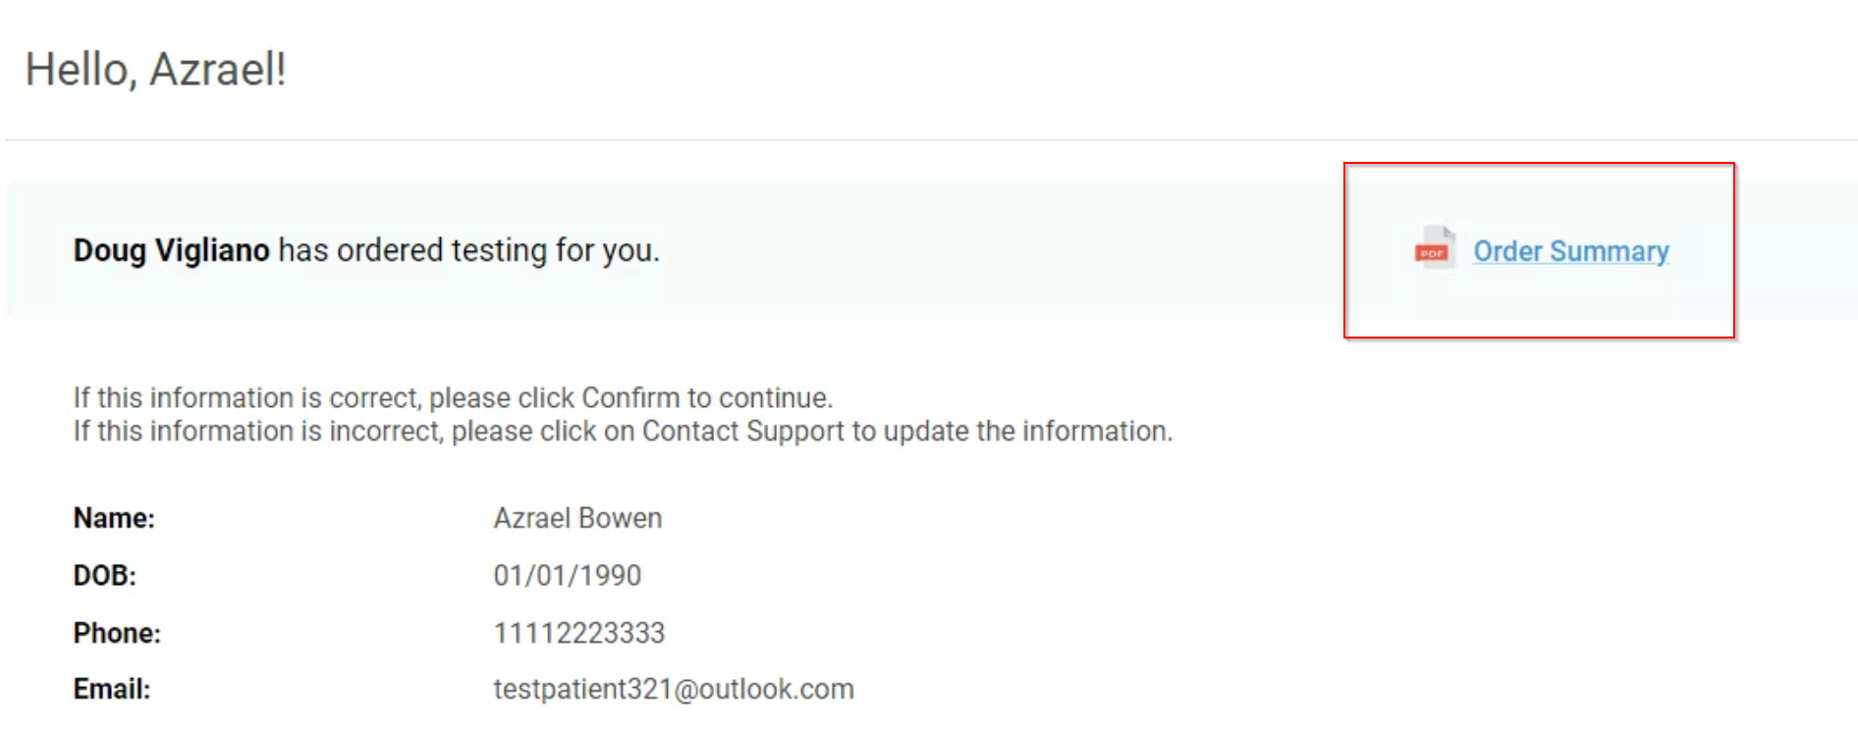1858x730 pixels.
Task: Click the red PDF file icon
Action: coord(1434,248)
